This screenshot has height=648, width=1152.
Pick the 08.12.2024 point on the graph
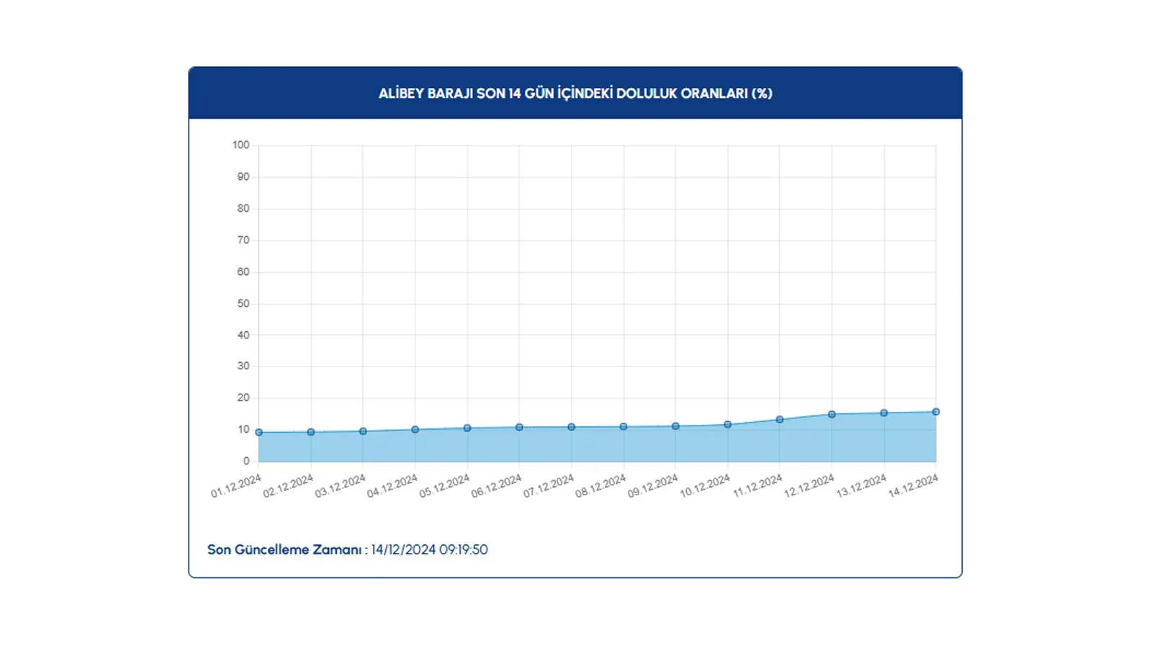click(x=624, y=427)
